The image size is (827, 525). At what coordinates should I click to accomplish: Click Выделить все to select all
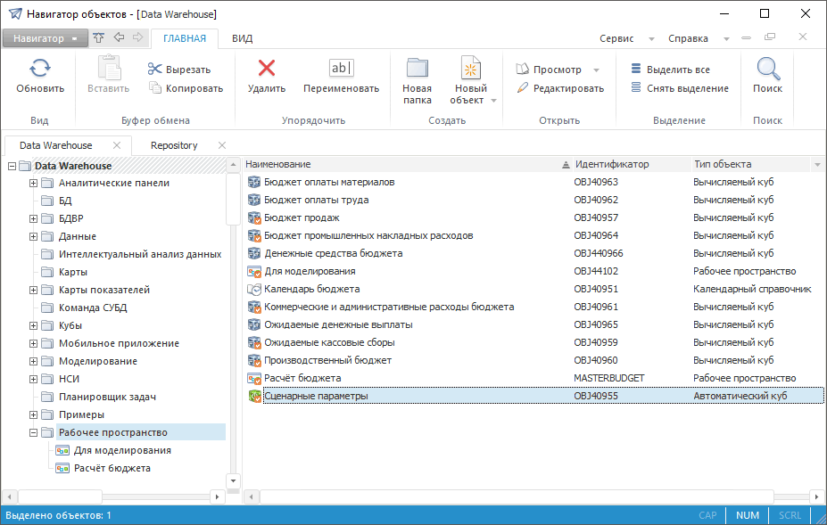tap(670, 70)
